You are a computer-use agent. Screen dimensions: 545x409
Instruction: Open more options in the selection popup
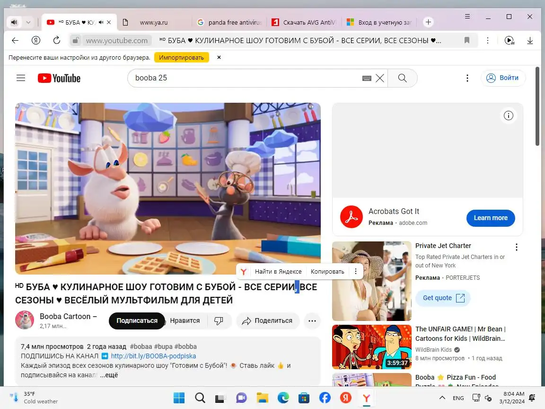coord(355,271)
